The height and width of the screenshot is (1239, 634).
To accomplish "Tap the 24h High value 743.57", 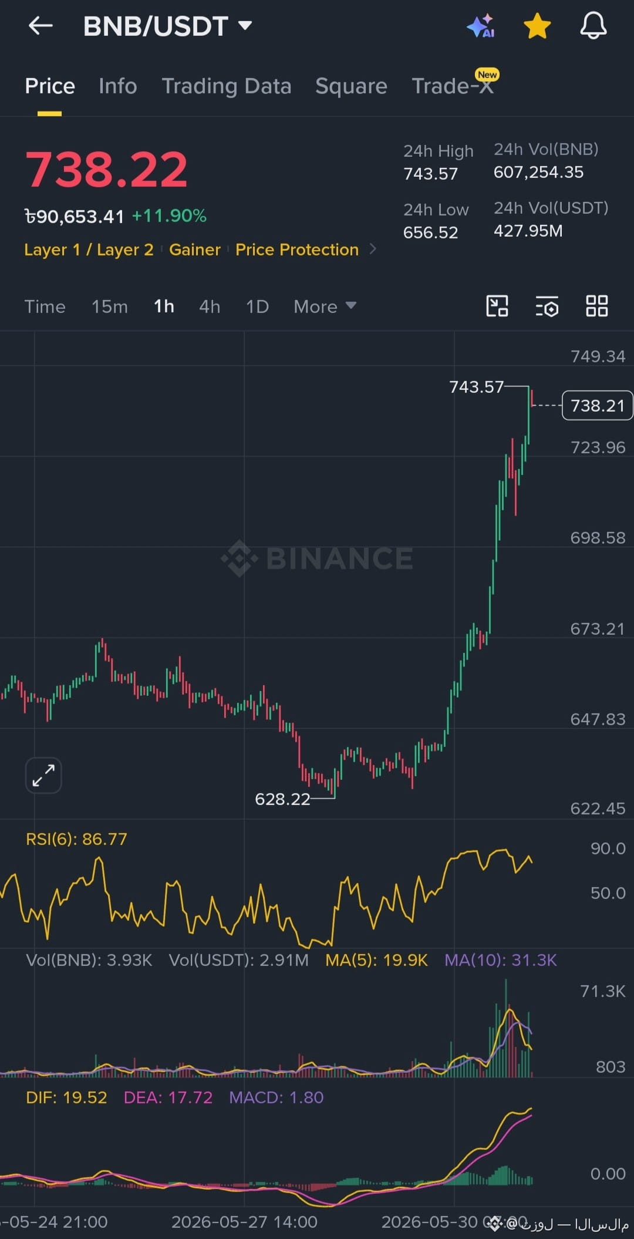I will coord(430,174).
